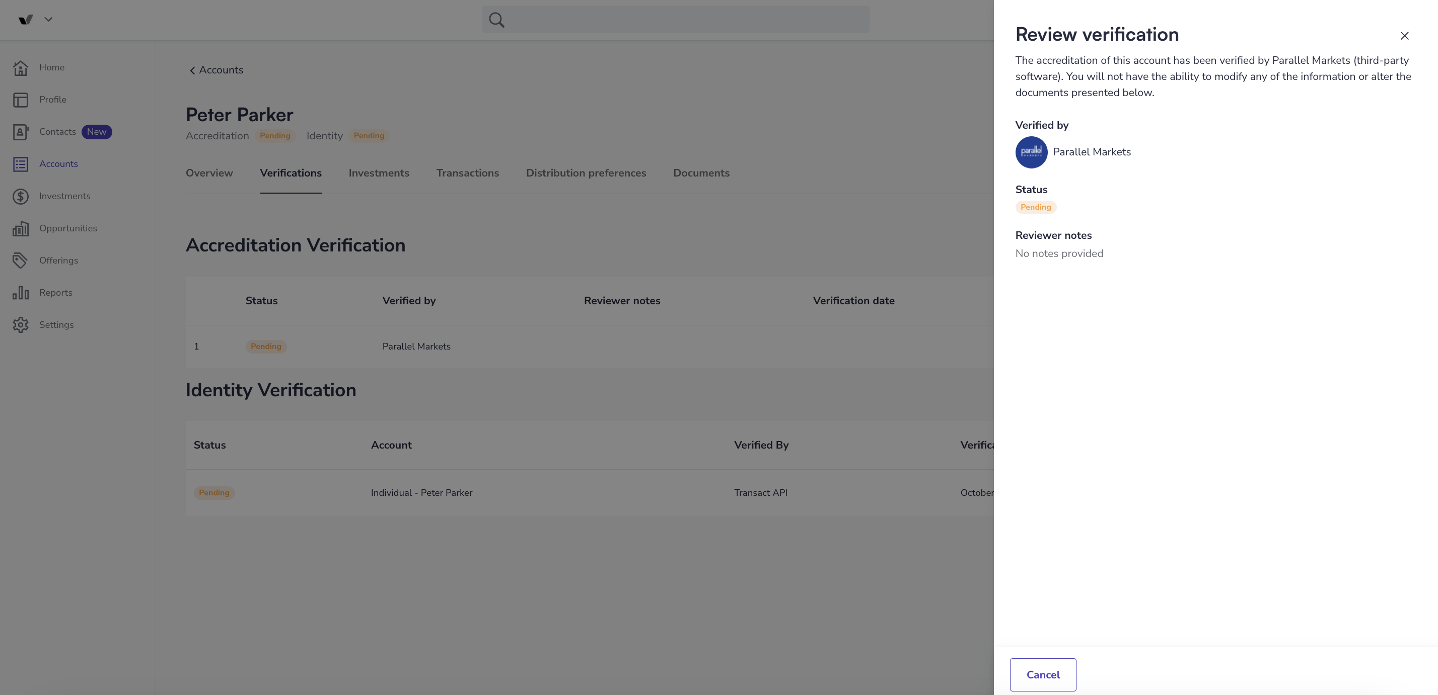Switch to the Documents tab
This screenshot has height=695, width=1438.
click(701, 173)
